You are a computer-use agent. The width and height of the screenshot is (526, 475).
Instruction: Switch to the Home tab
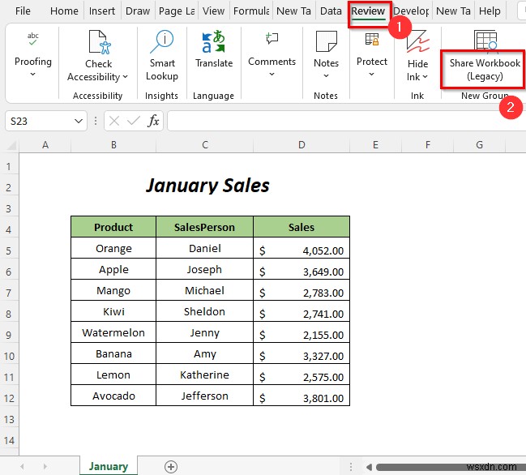pos(64,11)
